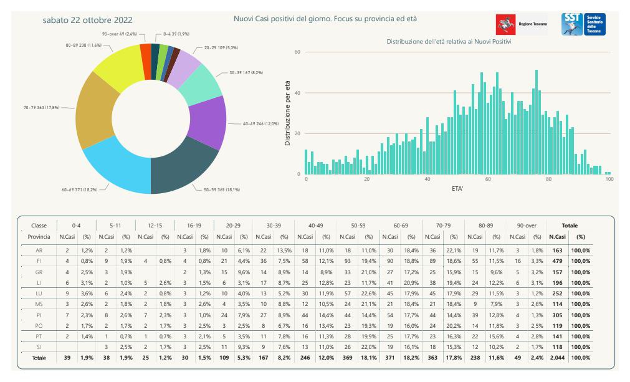Select the Provincia column header
This screenshot has height=382, width=630.
pyautogui.click(x=39, y=237)
